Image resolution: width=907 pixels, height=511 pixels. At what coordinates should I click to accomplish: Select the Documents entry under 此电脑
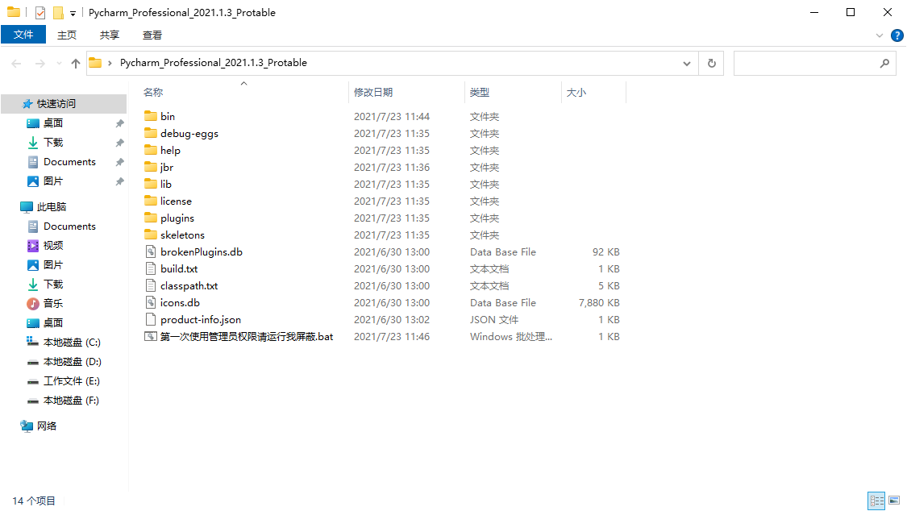[69, 226]
